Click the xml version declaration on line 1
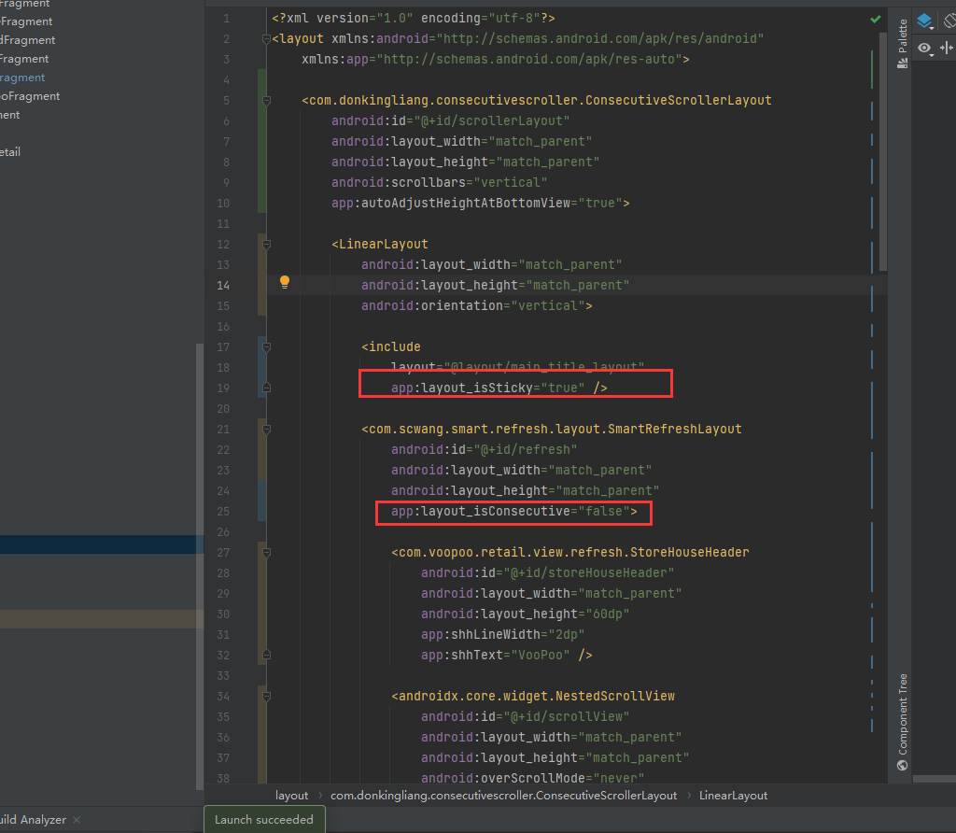The height and width of the screenshot is (833, 956). tap(414, 19)
